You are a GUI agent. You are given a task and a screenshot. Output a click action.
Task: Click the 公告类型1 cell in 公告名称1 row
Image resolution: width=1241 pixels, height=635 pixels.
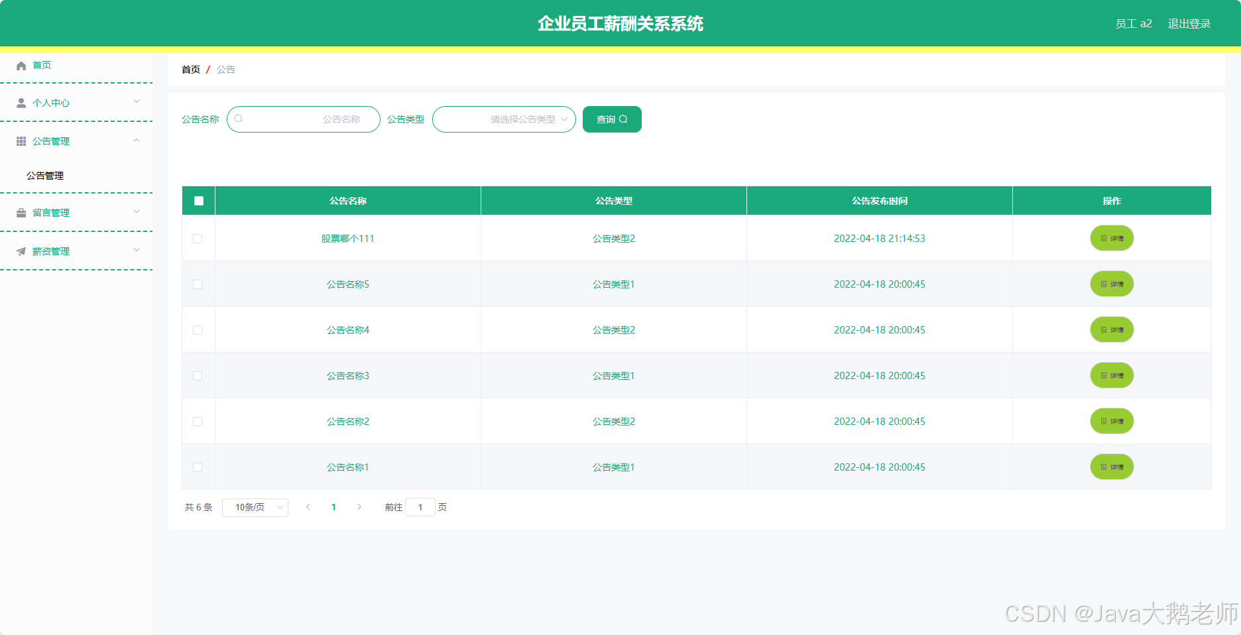tap(614, 467)
